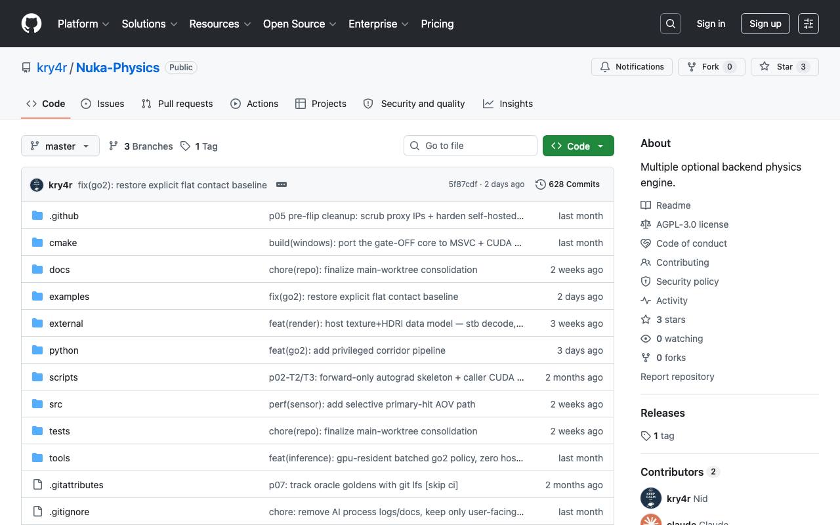Switch to the Issues tab
The image size is (840, 525).
pos(102,104)
